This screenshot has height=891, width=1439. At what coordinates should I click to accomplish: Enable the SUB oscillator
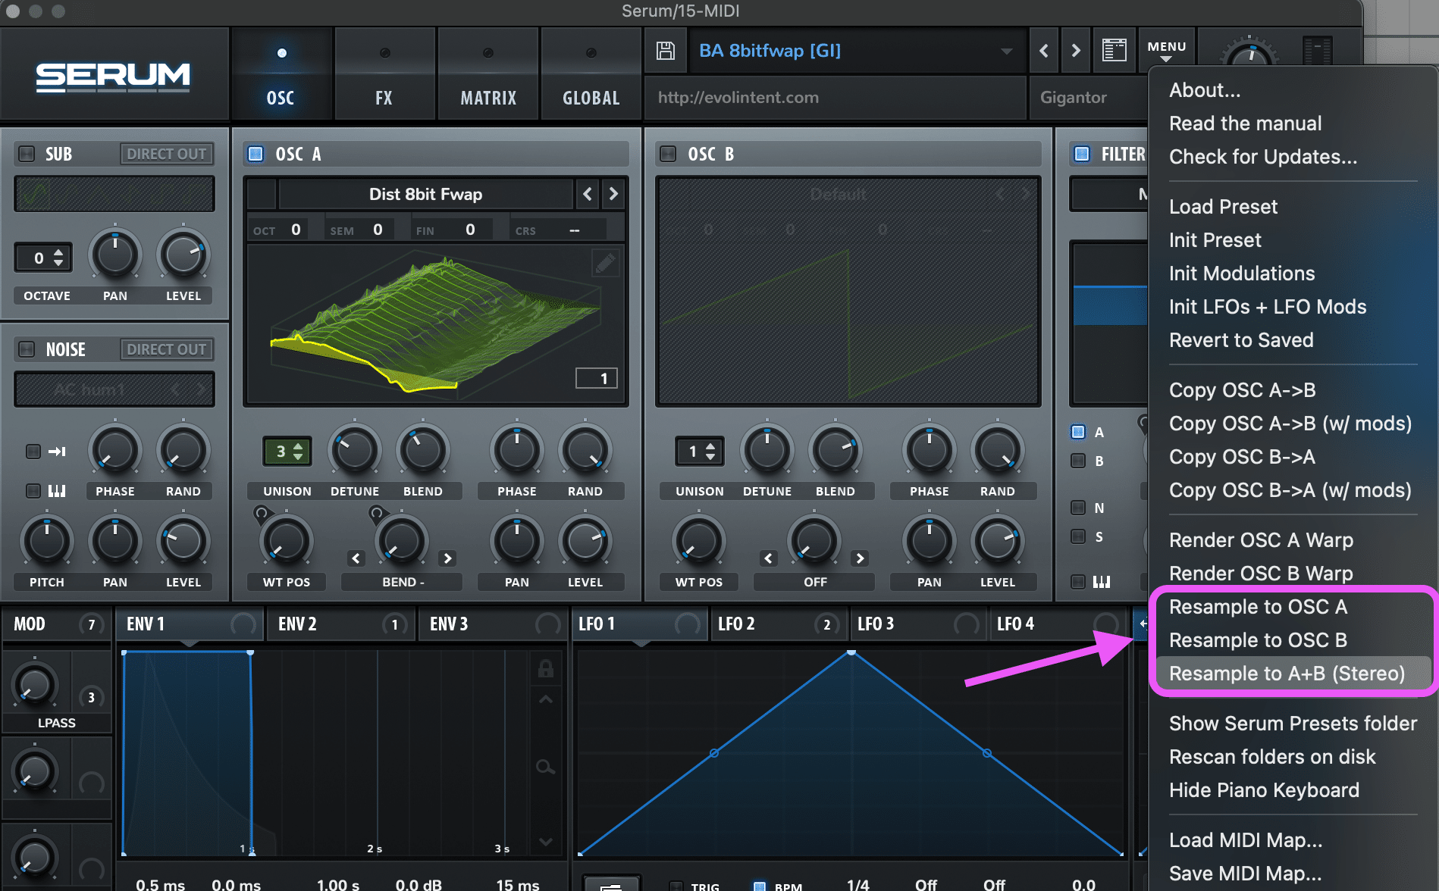click(27, 154)
